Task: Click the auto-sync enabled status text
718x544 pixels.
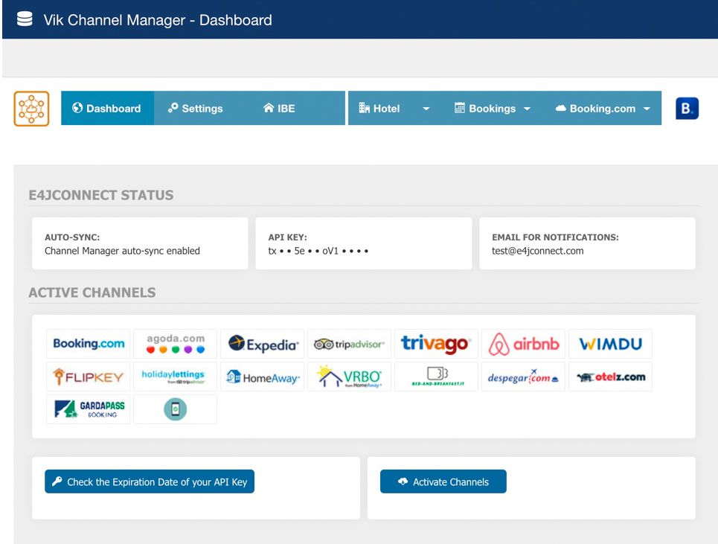Action: [122, 251]
